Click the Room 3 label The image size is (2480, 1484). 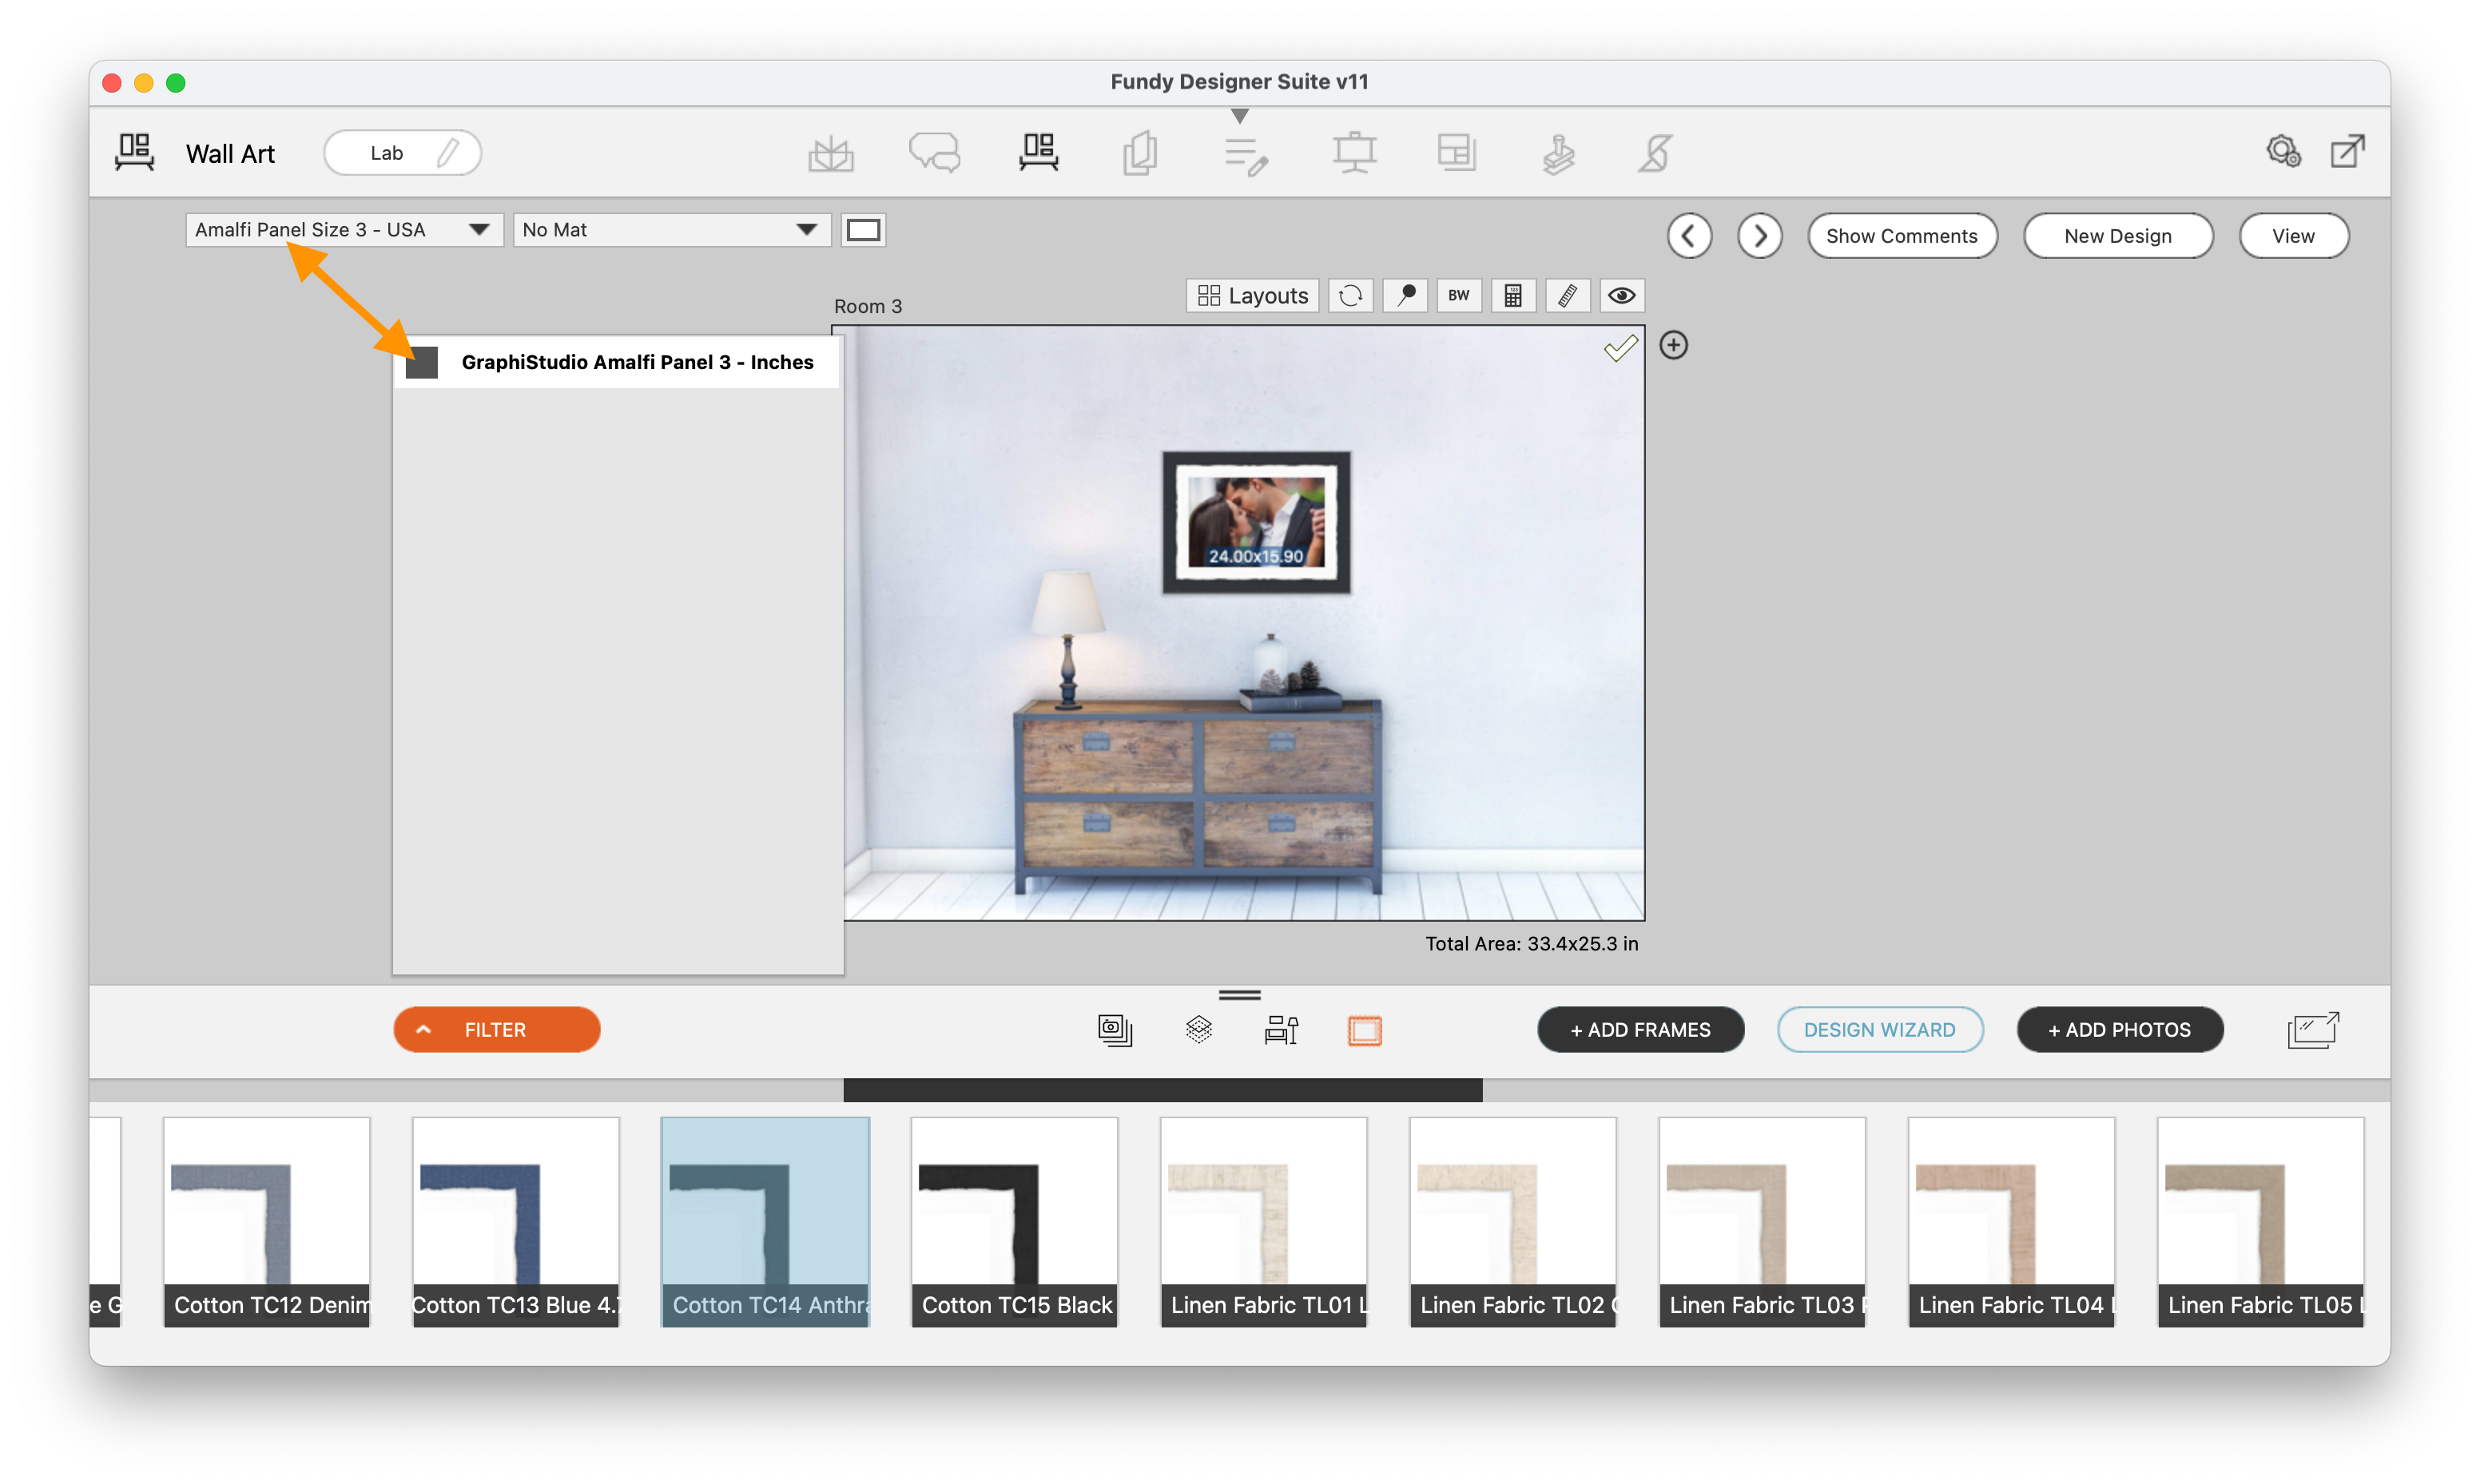click(x=868, y=306)
